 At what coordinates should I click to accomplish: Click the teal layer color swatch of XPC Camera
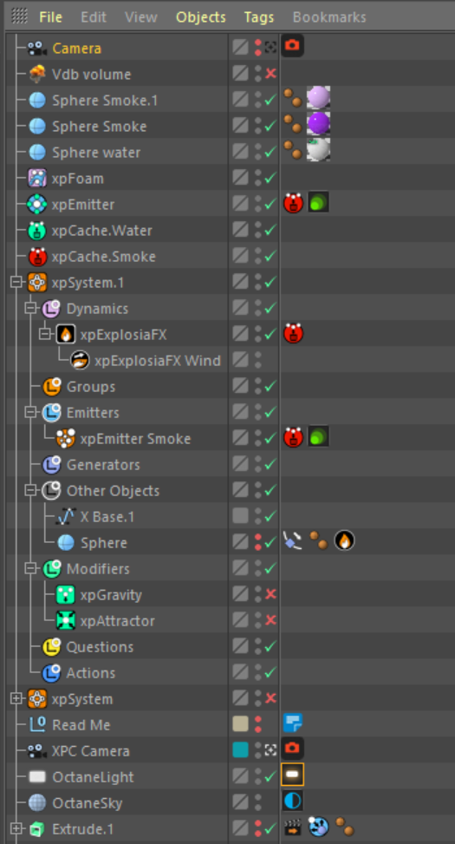(x=240, y=749)
